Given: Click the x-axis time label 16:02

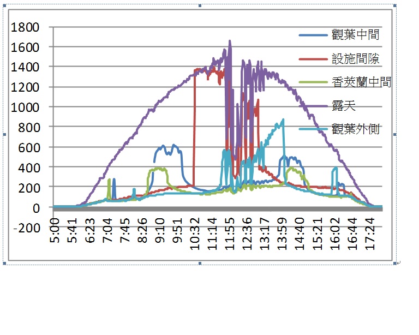Looking at the screenshot, I should 335,234.
